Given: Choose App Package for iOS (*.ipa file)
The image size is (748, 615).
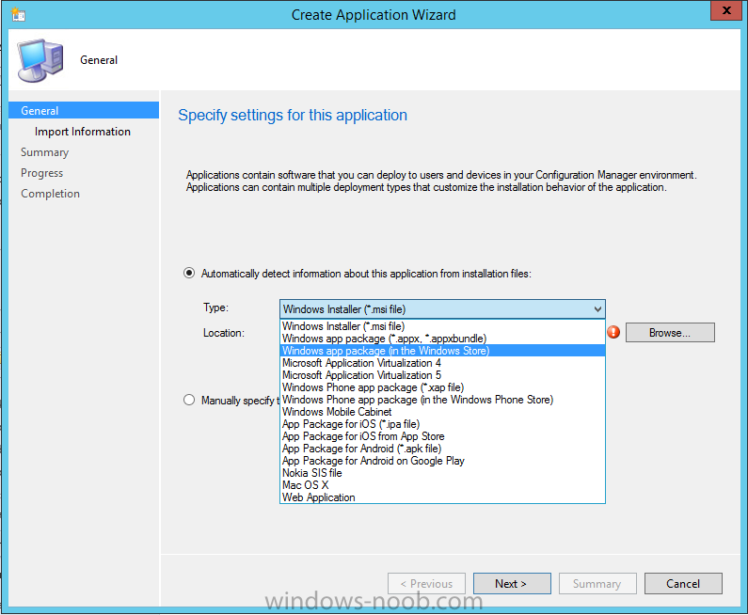Looking at the screenshot, I should [442, 424].
